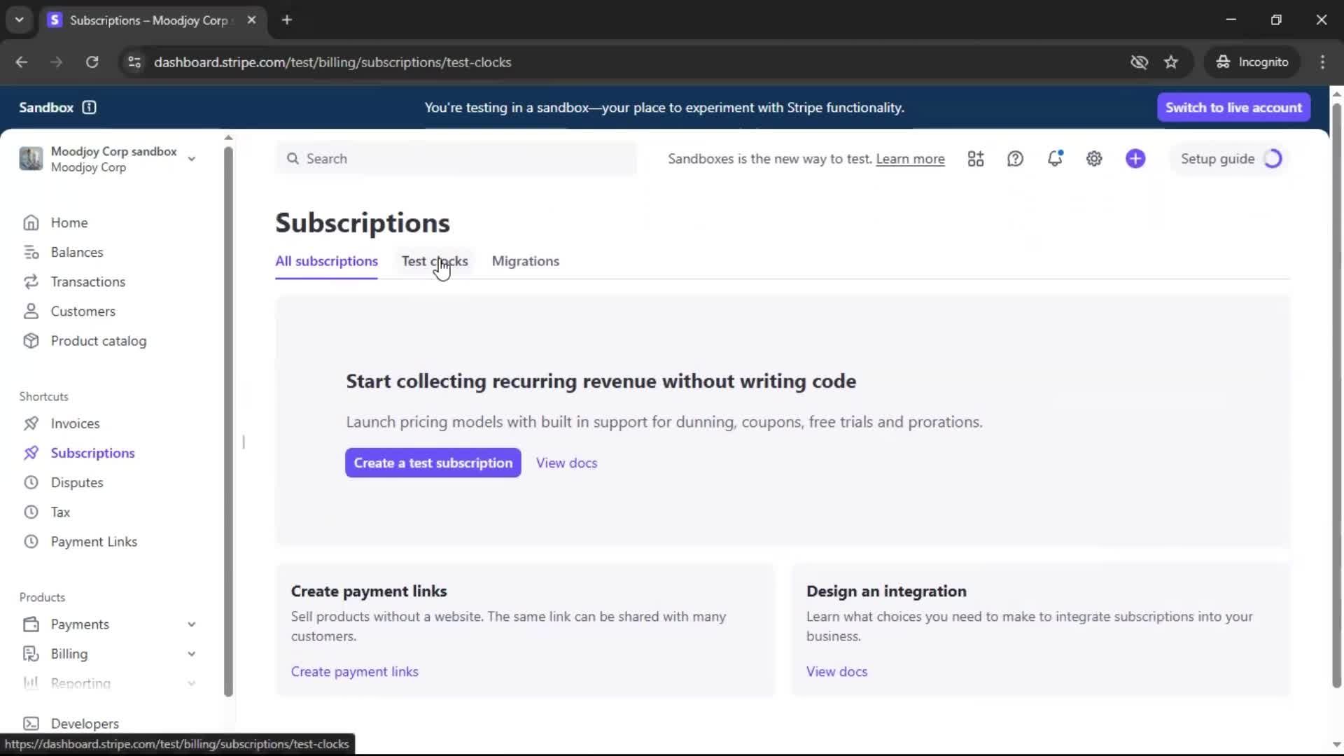Click the Setup guide progress indicator
This screenshot has width=1344, height=756.
pos(1273,159)
